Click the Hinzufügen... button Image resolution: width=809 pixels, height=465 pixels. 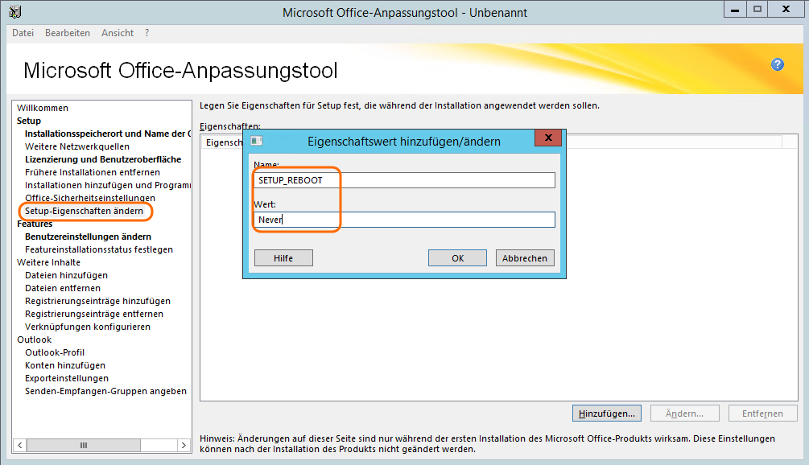tap(606, 414)
